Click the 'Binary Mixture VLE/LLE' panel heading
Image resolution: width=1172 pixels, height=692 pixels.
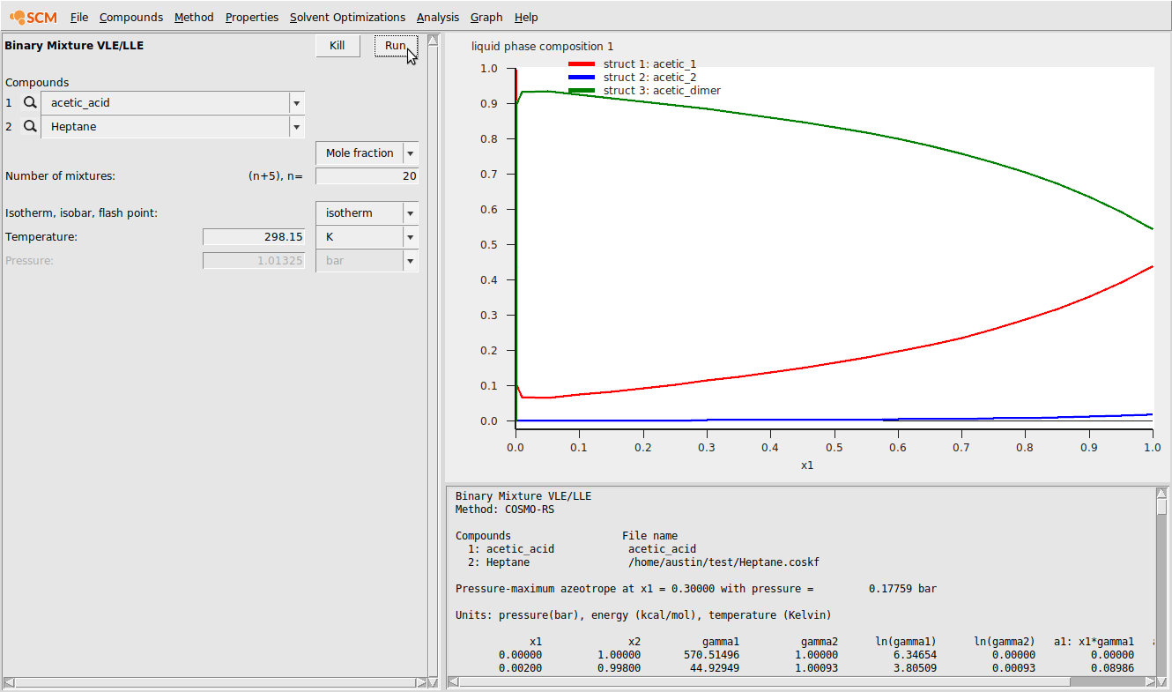(74, 46)
